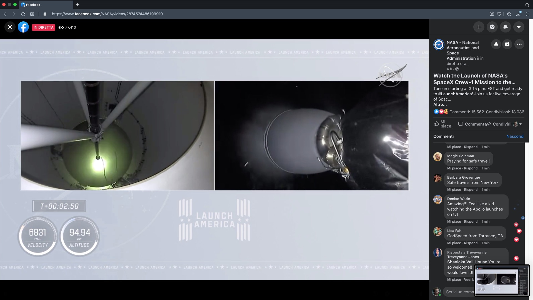Click Commenti: 15.562 count
Viewport: 533px width, 300px height.
[467, 112]
